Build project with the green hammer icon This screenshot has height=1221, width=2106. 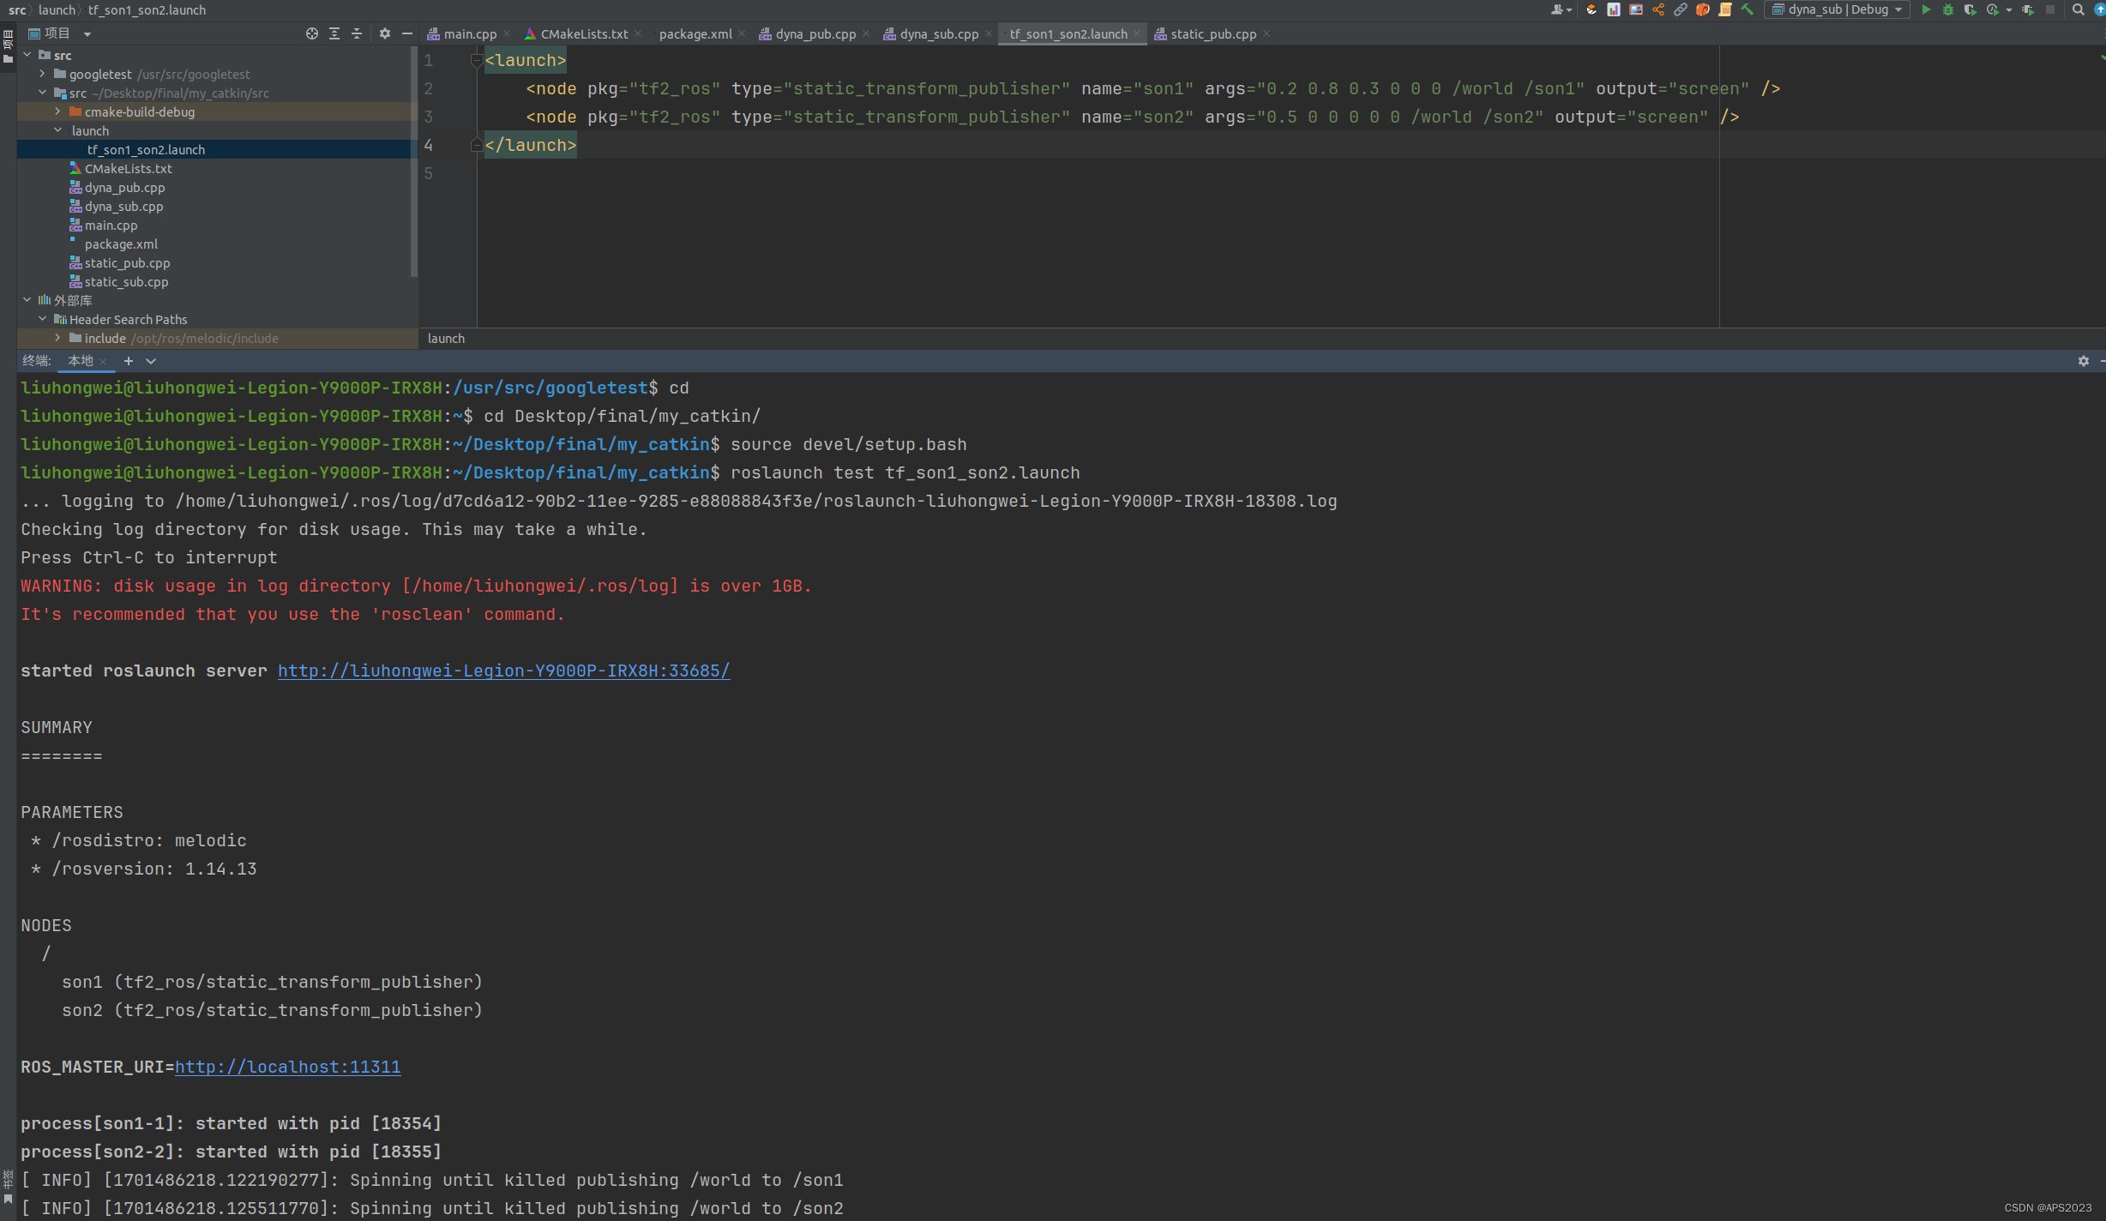click(x=1747, y=9)
